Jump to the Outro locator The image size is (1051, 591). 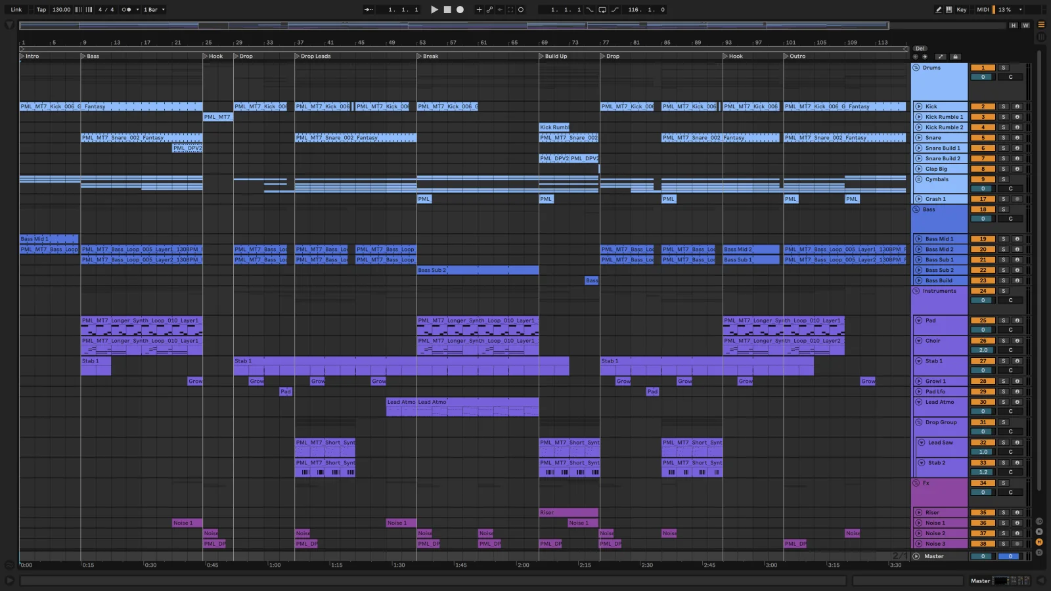pos(794,56)
